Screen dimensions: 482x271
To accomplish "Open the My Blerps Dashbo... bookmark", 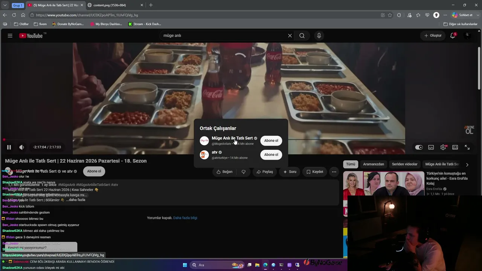I will click(x=106, y=24).
